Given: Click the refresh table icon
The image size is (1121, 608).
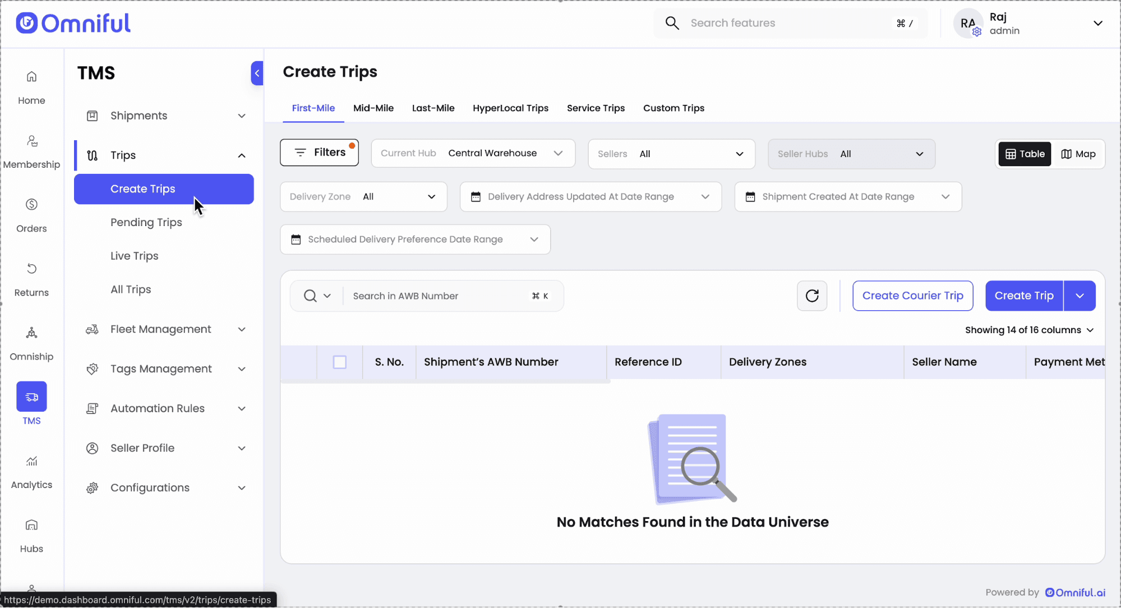Looking at the screenshot, I should pos(811,296).
